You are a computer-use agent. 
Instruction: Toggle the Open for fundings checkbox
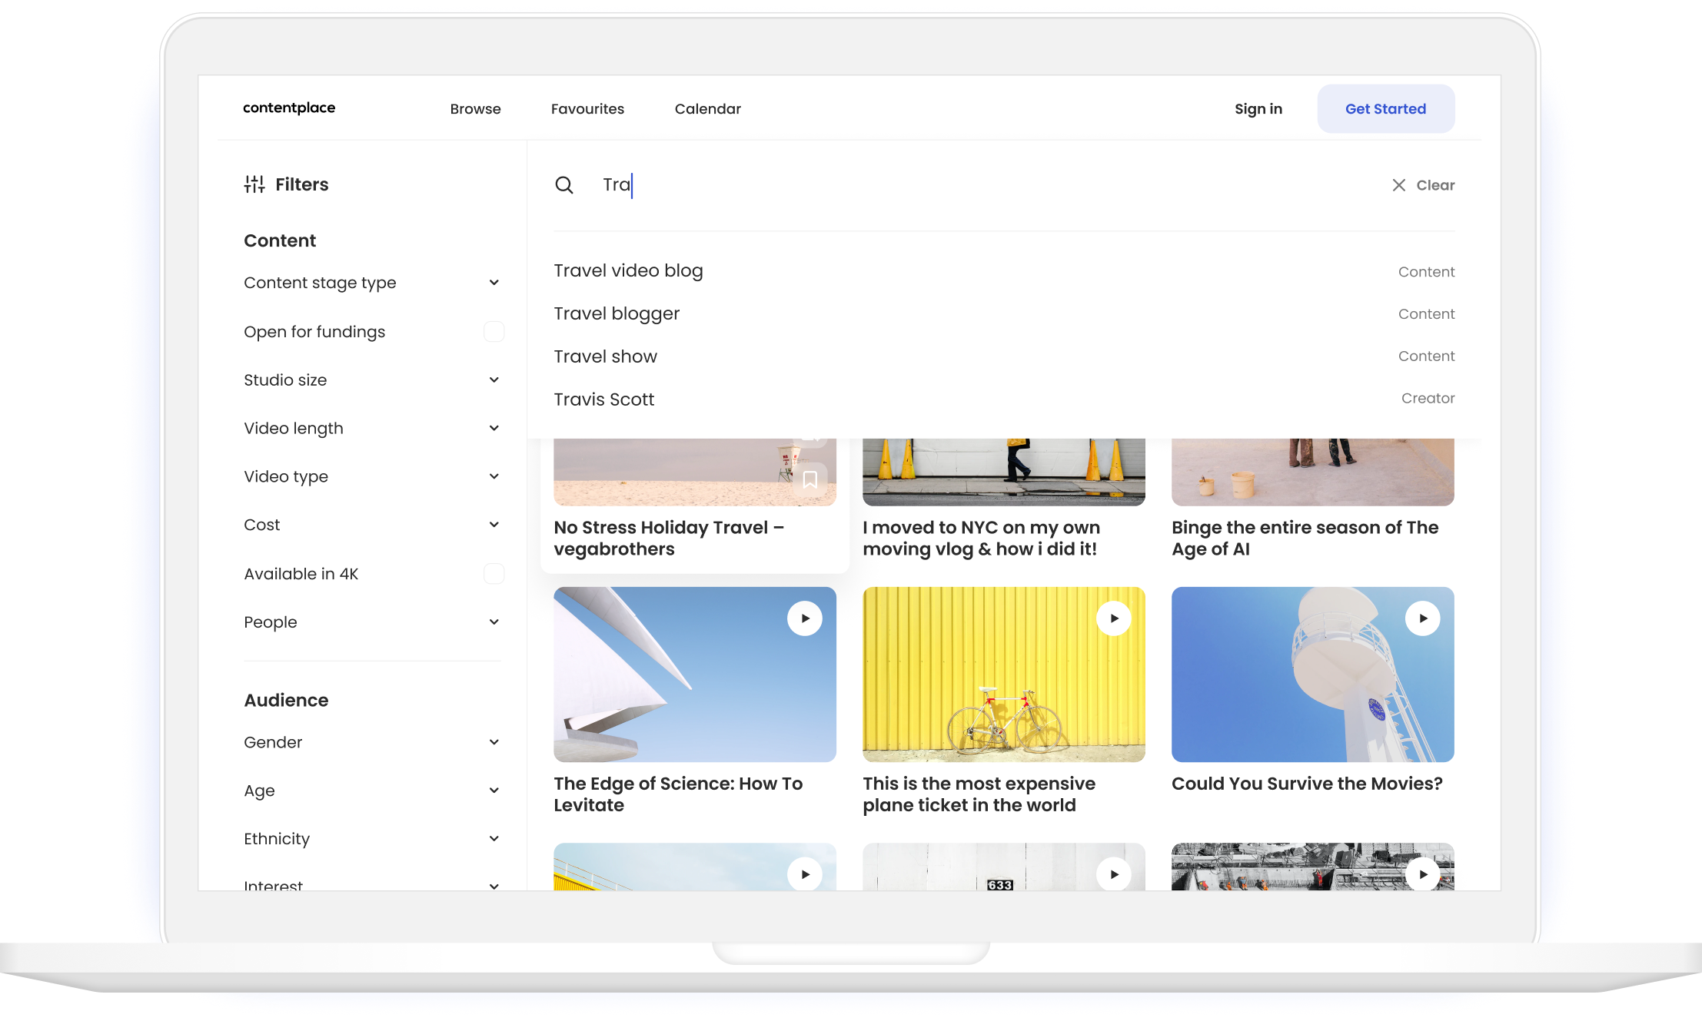pos(494,332)
